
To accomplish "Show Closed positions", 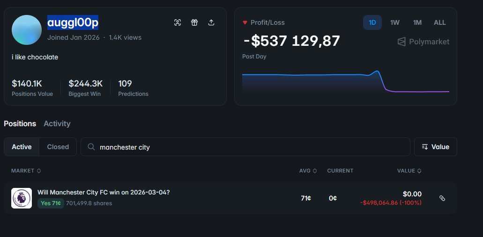I will pyautogui.click(x=58, y=147).
